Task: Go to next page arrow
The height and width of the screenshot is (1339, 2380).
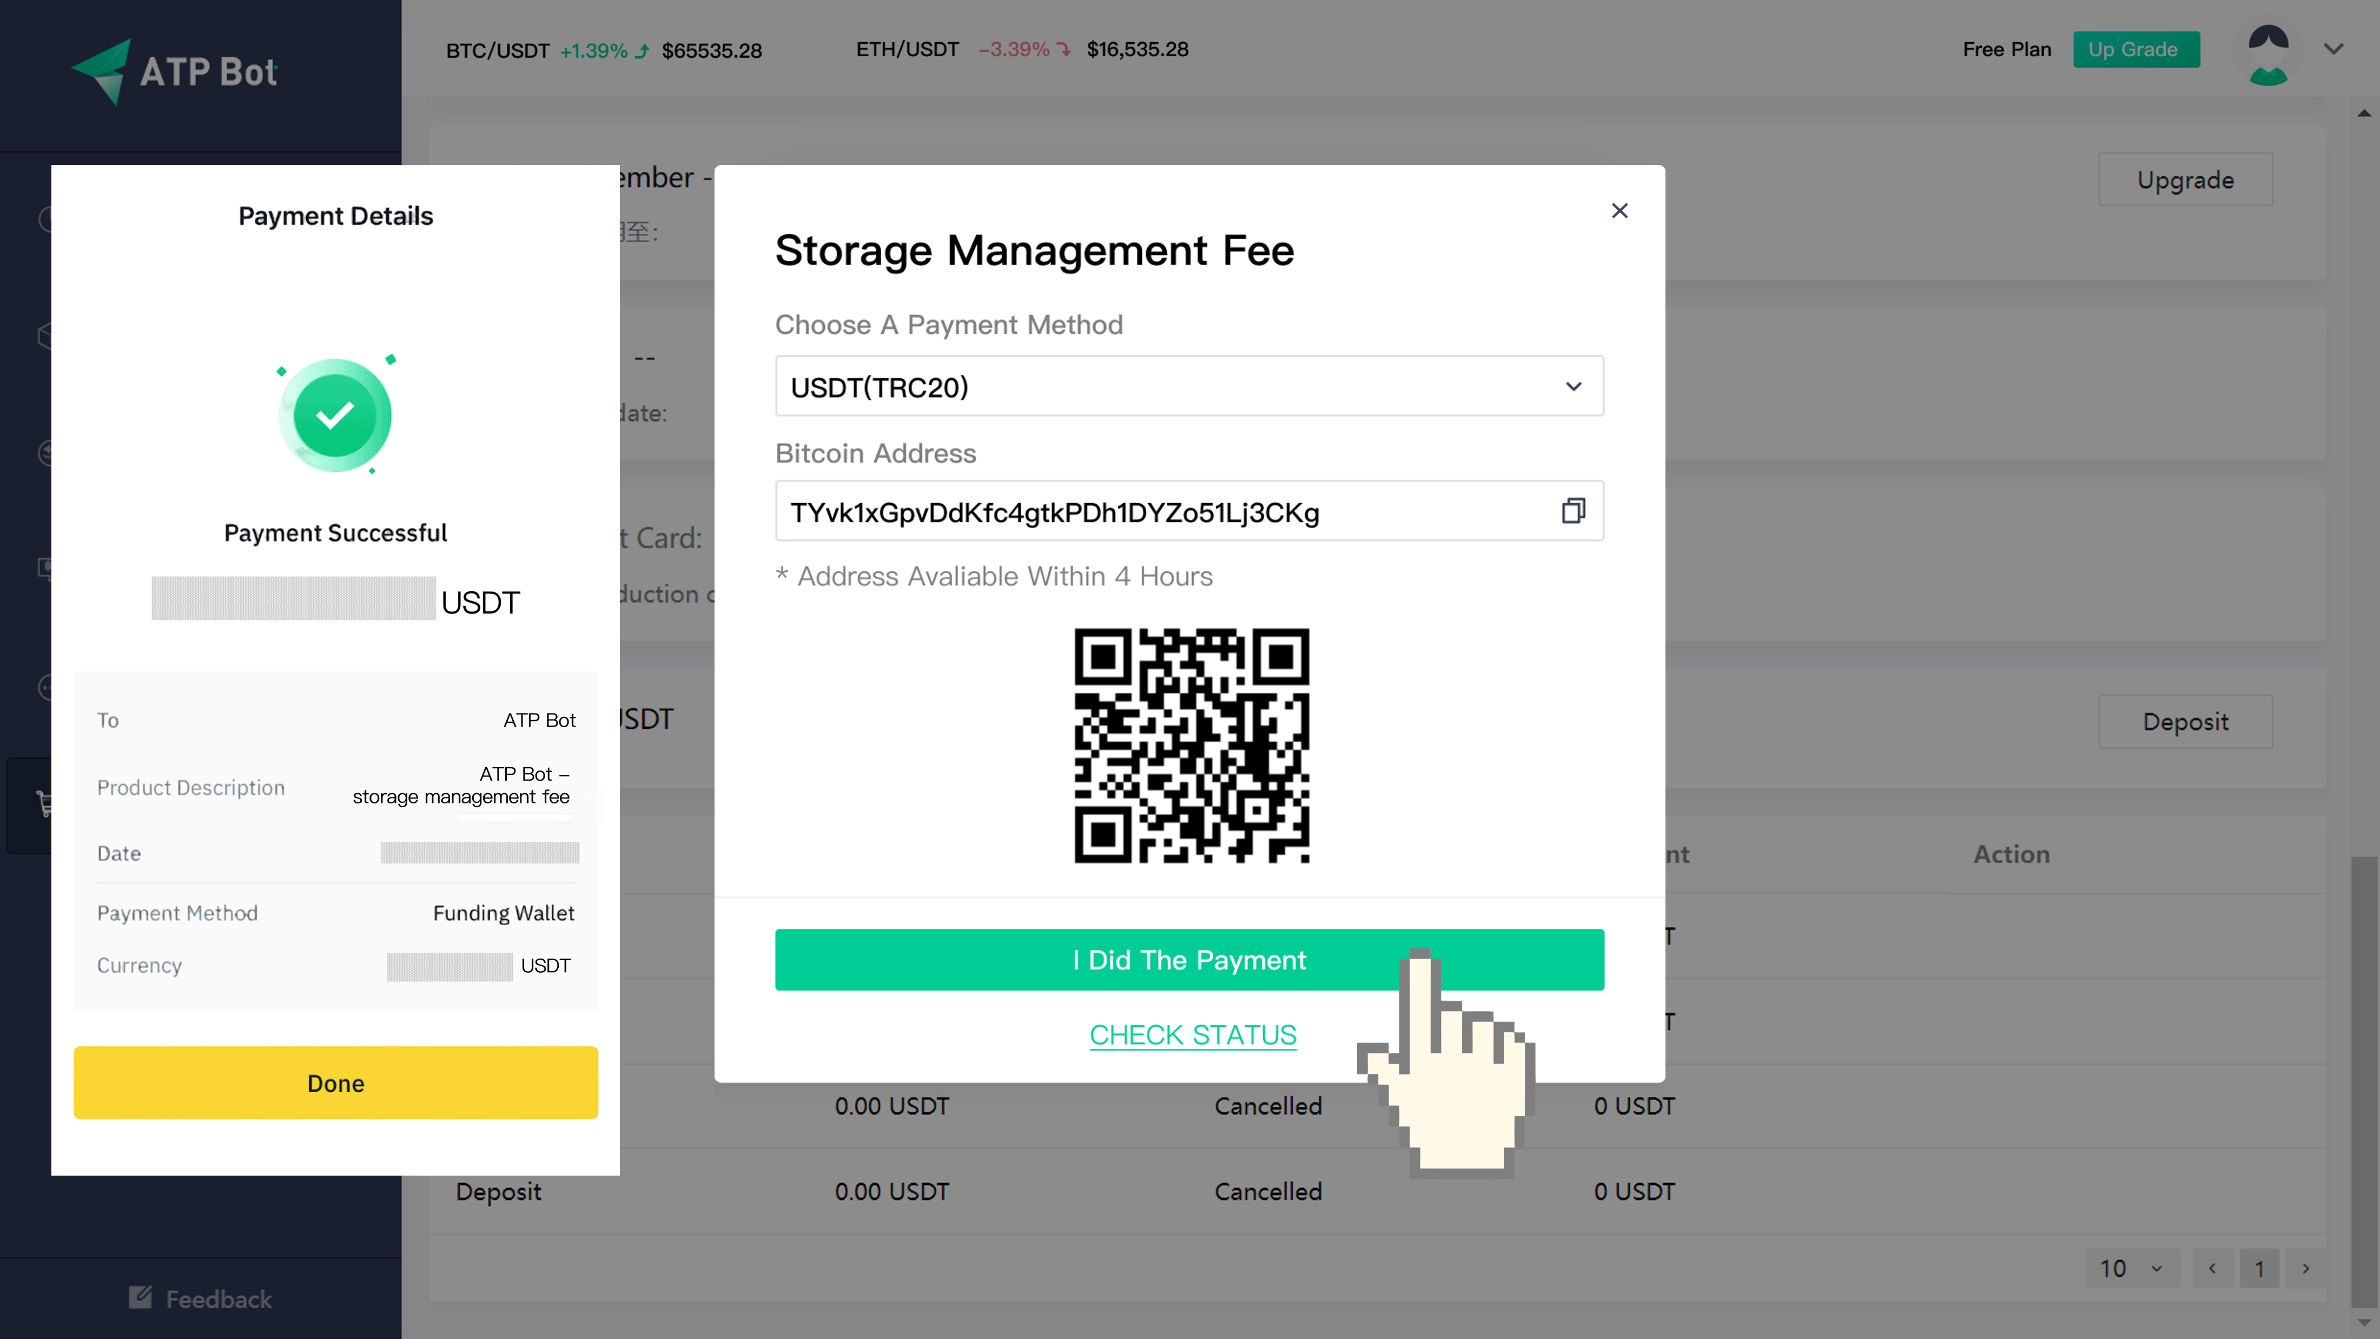Action: pyautogui.click(x=2306, y=1269)
